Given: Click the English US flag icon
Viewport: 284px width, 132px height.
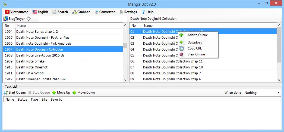Looking at the screenshot, I should coord(35,12).
